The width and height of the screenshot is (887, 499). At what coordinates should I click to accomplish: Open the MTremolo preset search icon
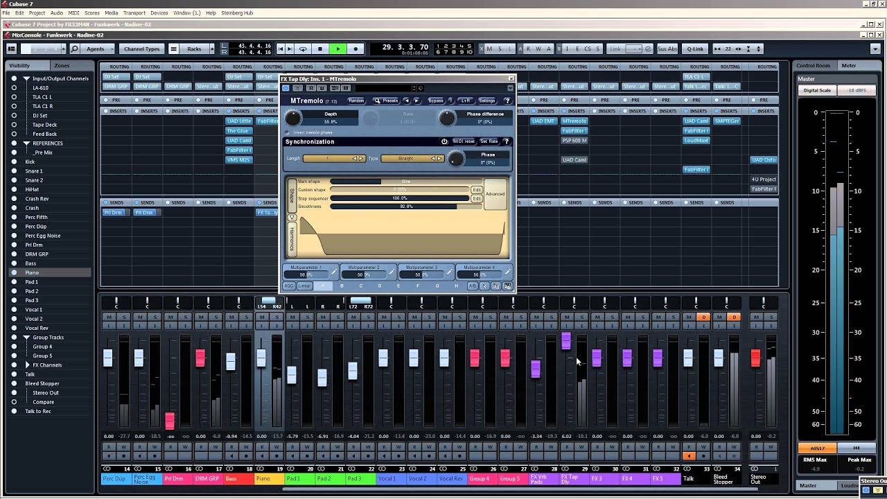(x=378, y=100)
